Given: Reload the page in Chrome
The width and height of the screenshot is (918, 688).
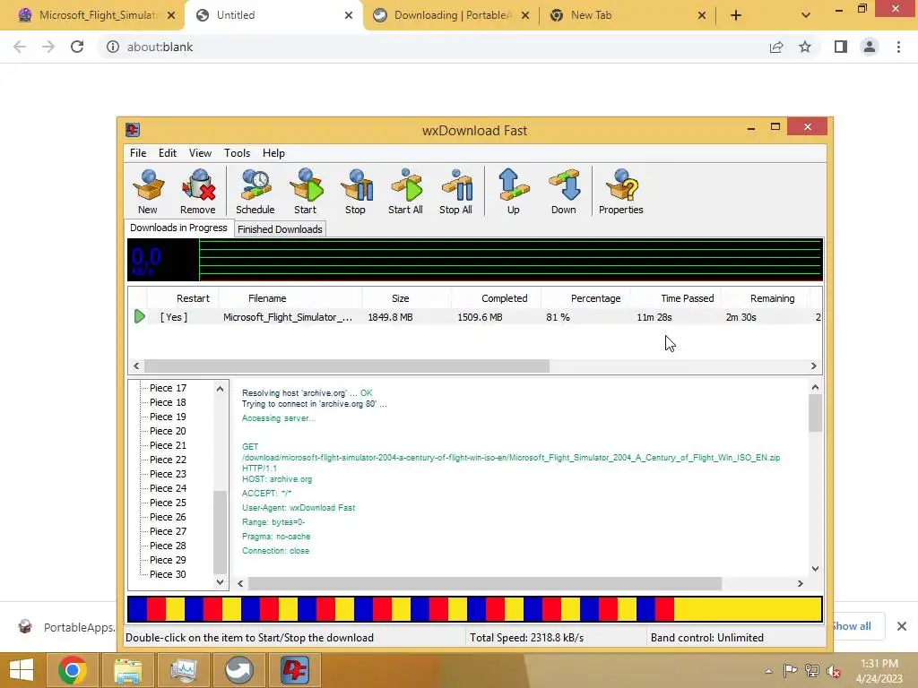Looking at the screenshot, I should pyautogui.click(x=77, y=47).
